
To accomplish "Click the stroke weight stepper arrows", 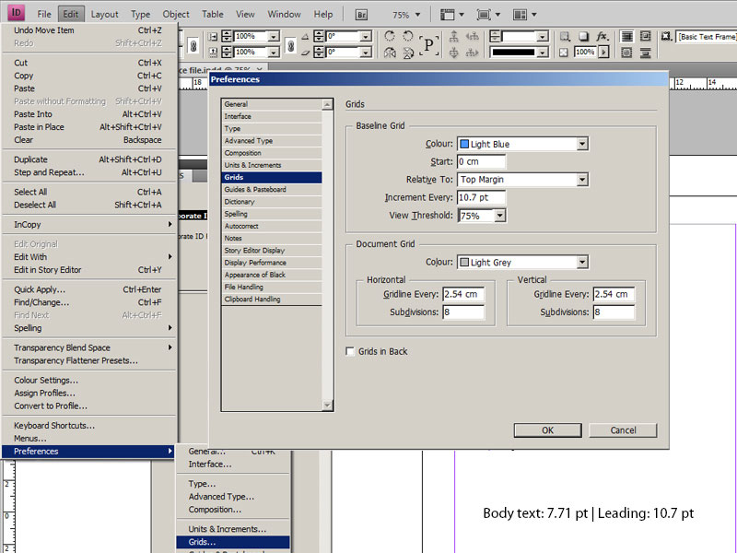I will coord(495,36).
